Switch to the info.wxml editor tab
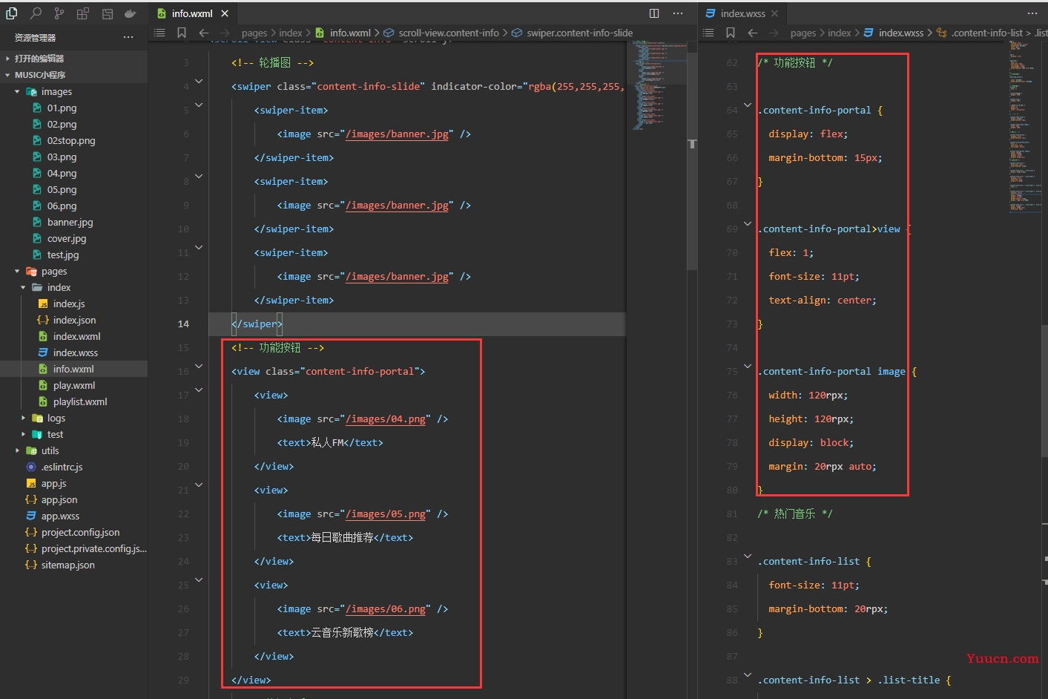Screen dimensions: 1048x699 192,13
